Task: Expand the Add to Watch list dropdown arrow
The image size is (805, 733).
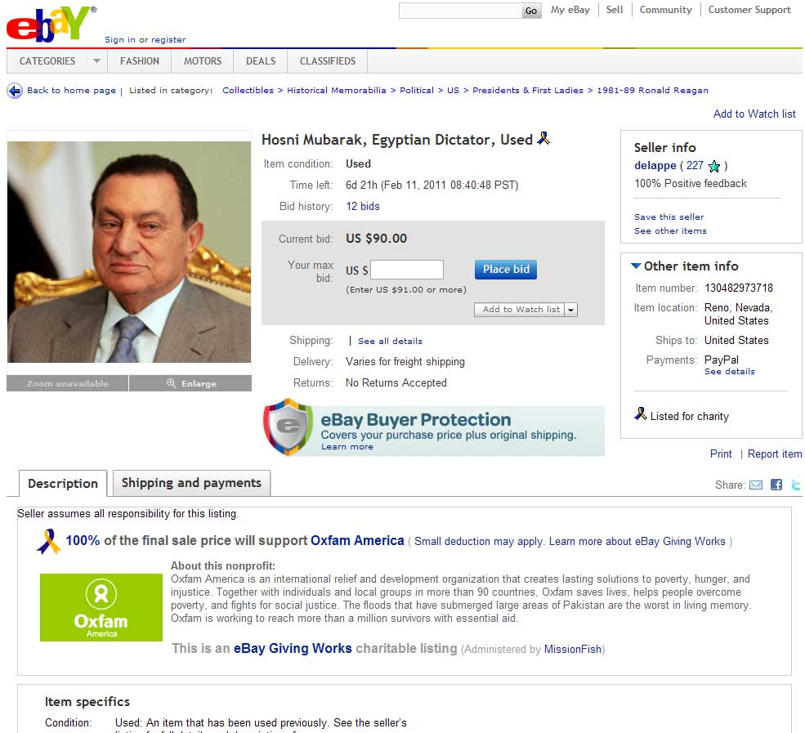Action: pyautogui.click(x=571, y=310)
